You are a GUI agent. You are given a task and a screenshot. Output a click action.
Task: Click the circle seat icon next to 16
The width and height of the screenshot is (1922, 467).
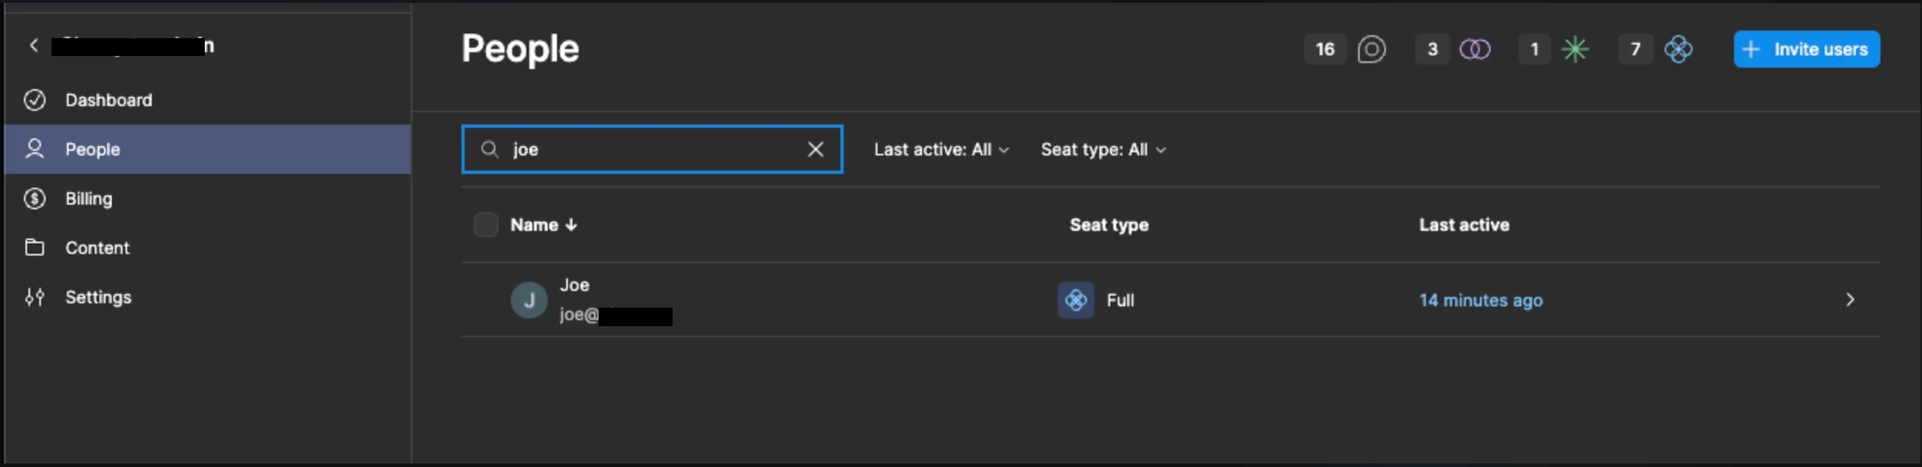tap(1371, 49)
